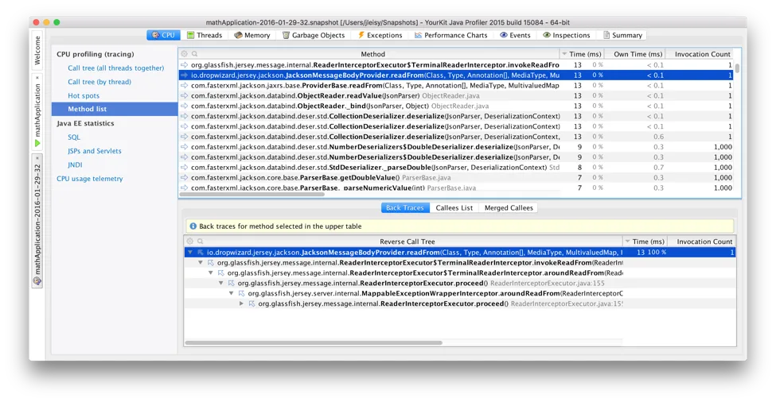Click arrow icon beside ParserBase.getDoubleValue() row
This screenshot has width=776, height=402.
tap(184, 178)
